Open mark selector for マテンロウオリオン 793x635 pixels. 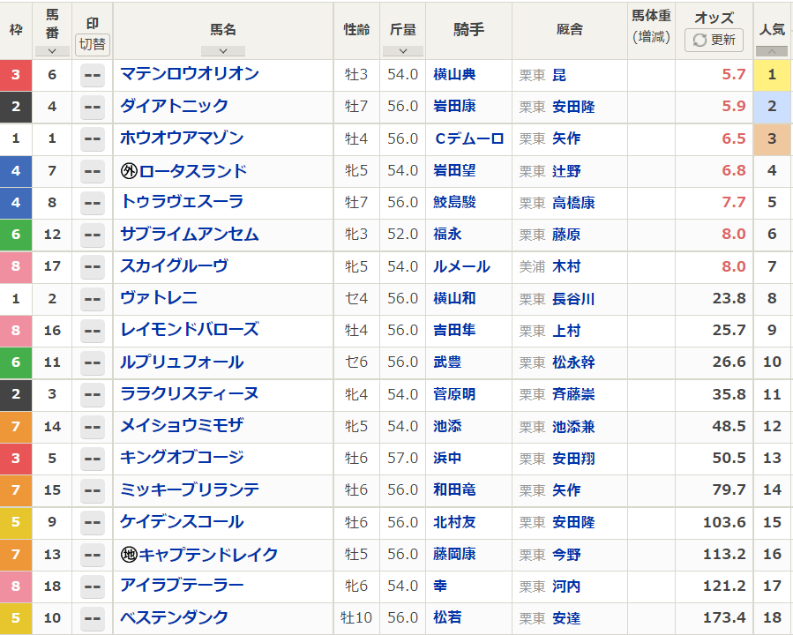(92, 75)
